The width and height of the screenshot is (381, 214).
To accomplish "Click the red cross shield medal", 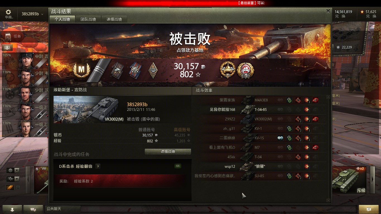I will pyautogui.click(x=245, y=70).
